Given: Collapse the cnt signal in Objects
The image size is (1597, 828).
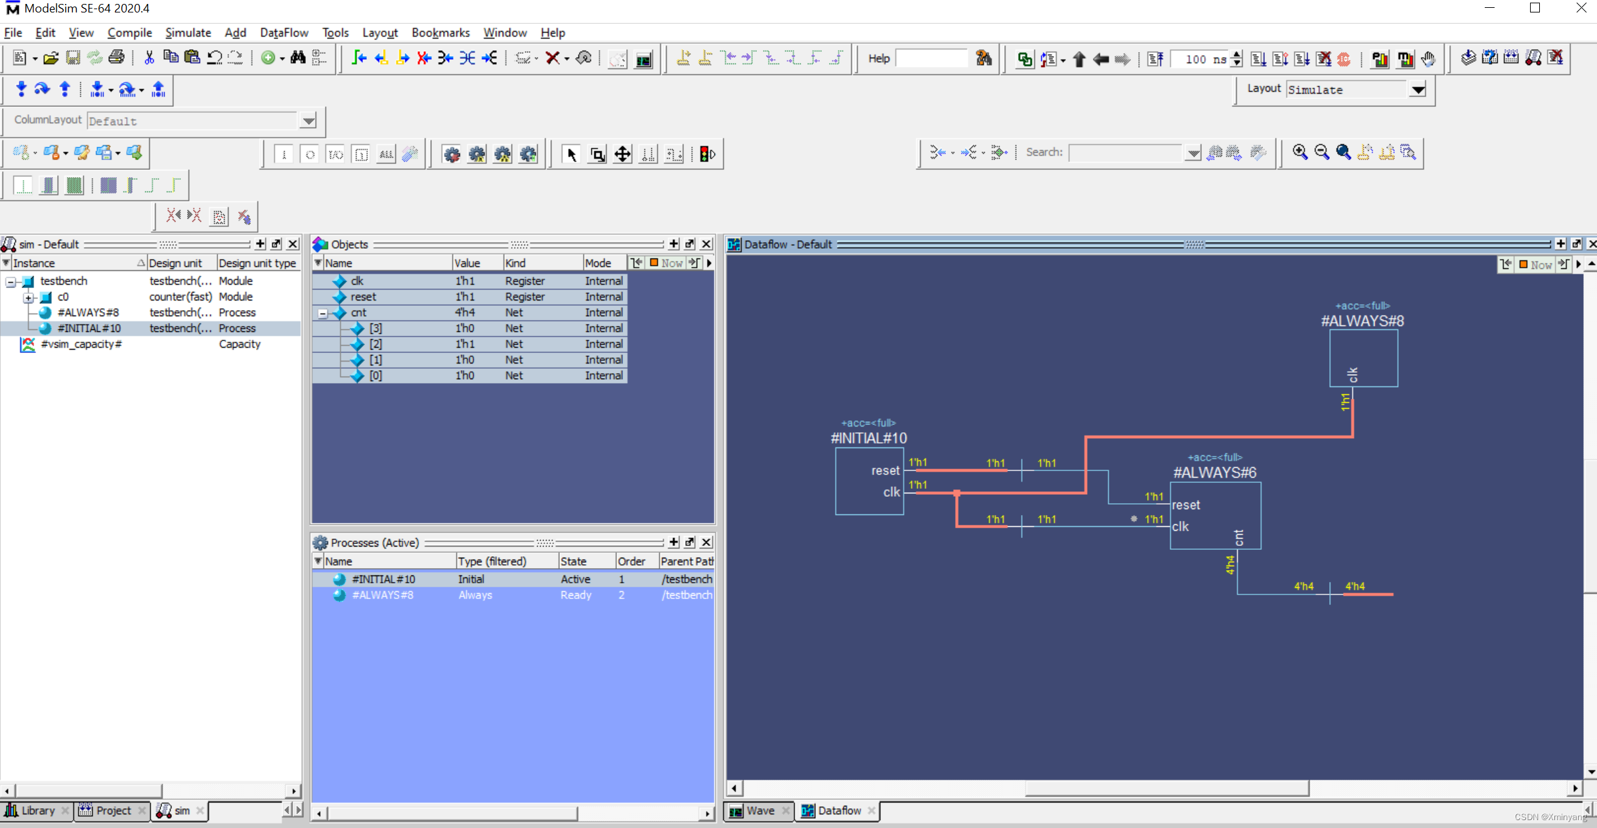Looking at the screenshot, I should coord(323,313).
